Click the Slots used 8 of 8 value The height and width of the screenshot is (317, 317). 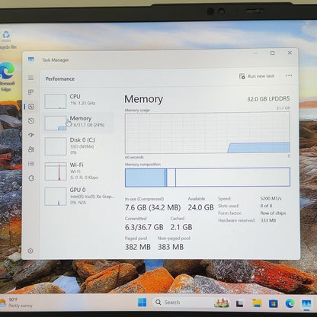click(x=266, y=206)
